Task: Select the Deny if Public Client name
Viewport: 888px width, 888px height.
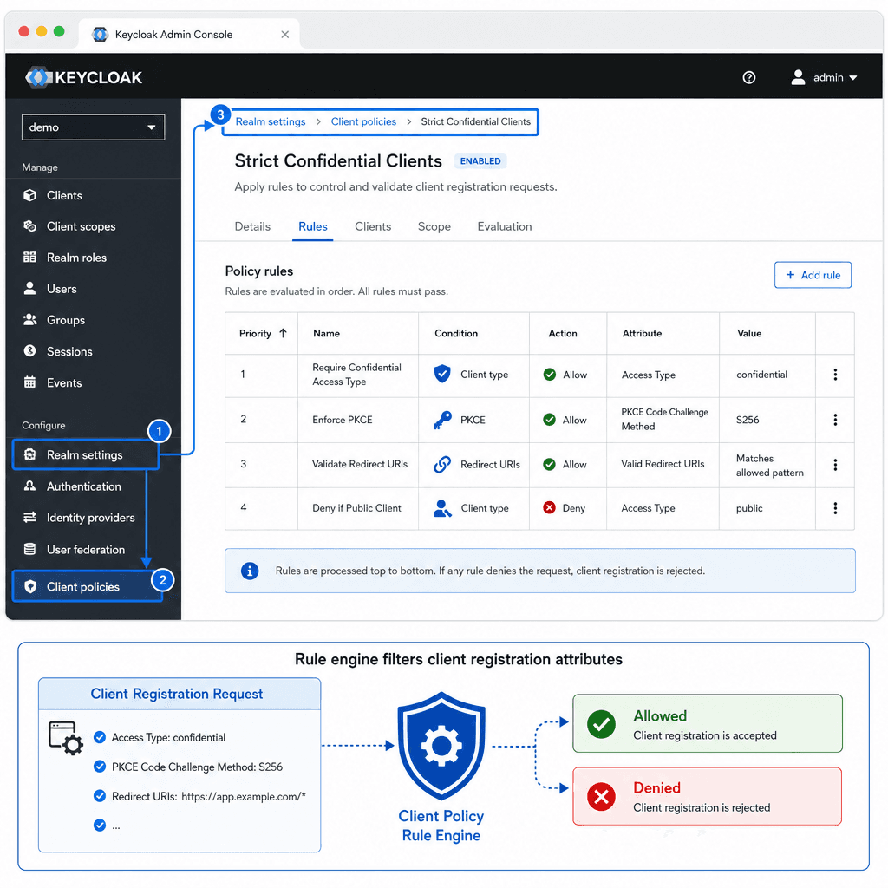Action: pos(356,508)
